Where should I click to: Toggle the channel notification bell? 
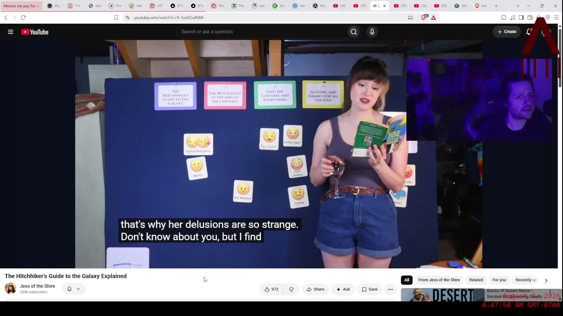69,289
